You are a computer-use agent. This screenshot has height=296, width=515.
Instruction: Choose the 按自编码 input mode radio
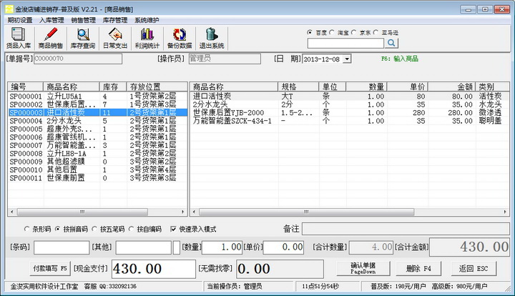pyautogui.click(x=132, y=229)
